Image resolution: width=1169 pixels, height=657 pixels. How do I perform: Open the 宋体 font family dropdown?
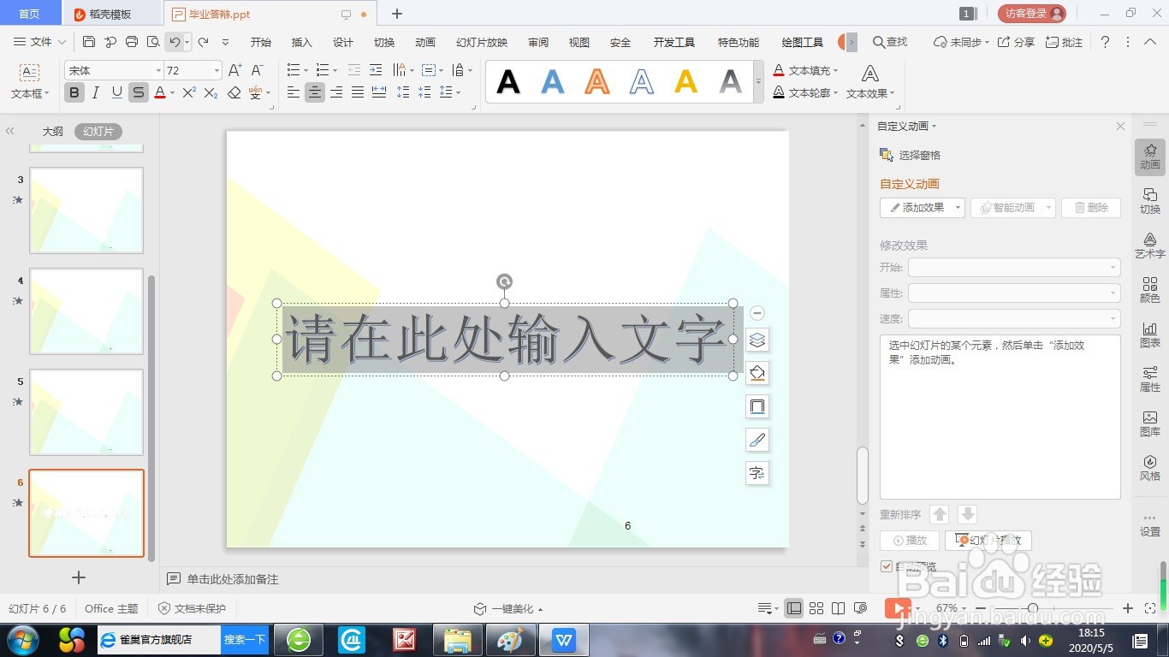(158, 69)
